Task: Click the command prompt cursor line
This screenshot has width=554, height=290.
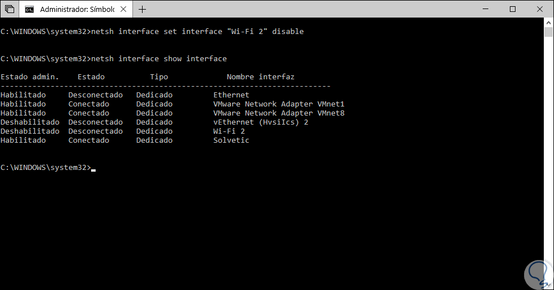Action: (x=93, y=168)
